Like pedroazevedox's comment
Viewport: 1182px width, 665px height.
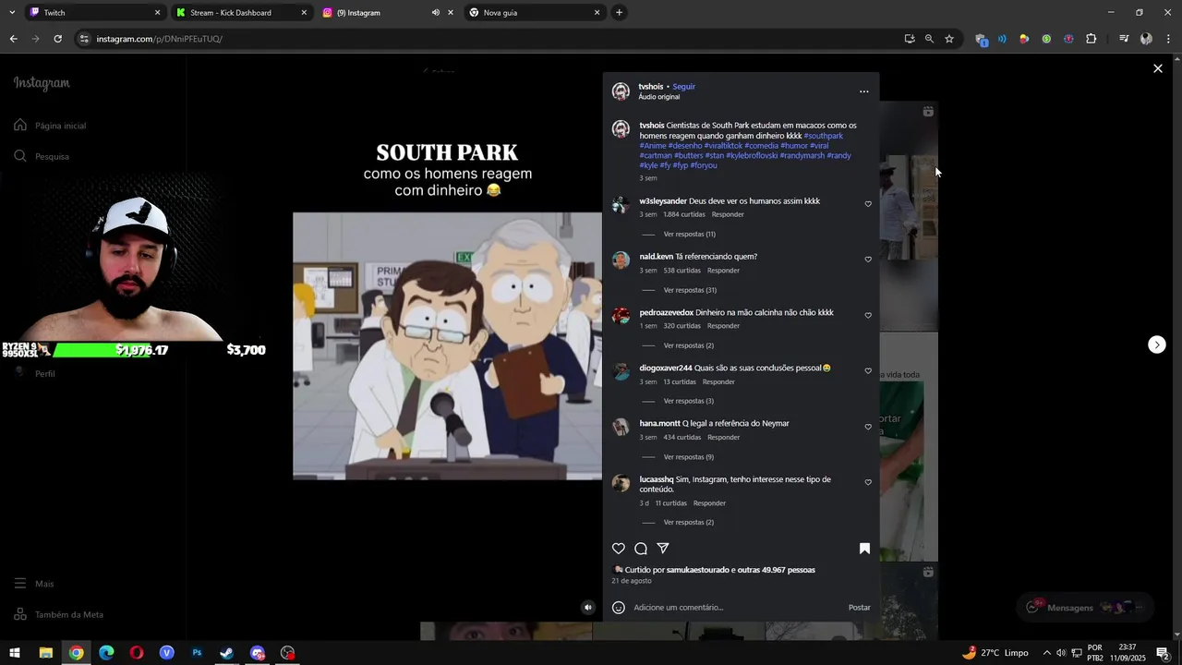coord(868,315)
